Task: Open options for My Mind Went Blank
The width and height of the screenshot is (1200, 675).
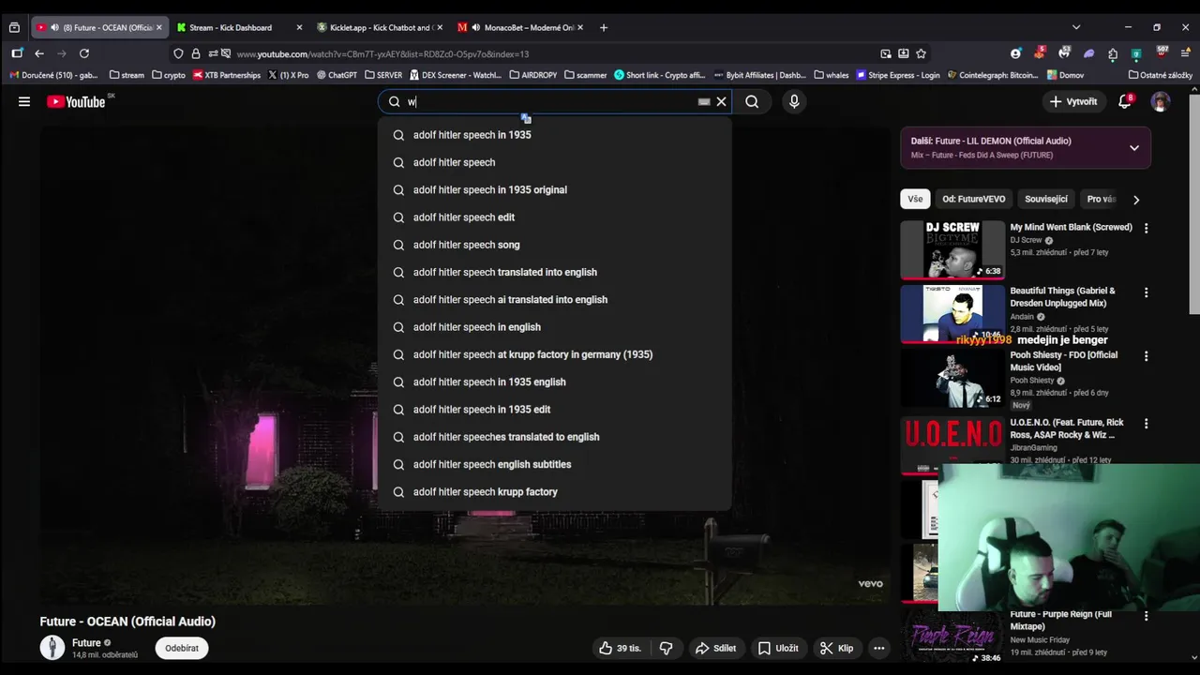Action: click(1146, 228)
